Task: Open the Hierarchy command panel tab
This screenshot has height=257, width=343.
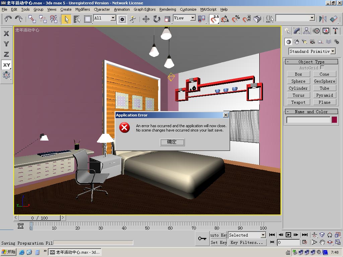Action: pyautogui.click(x=306, y=31)
